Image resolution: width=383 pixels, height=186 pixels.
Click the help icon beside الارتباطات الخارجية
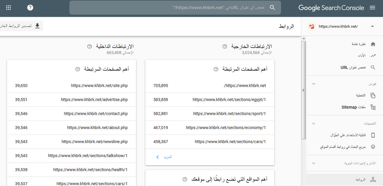225,46
